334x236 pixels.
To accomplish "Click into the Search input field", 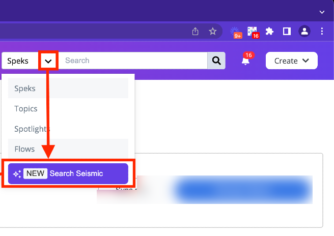I will tap(133, 61).
